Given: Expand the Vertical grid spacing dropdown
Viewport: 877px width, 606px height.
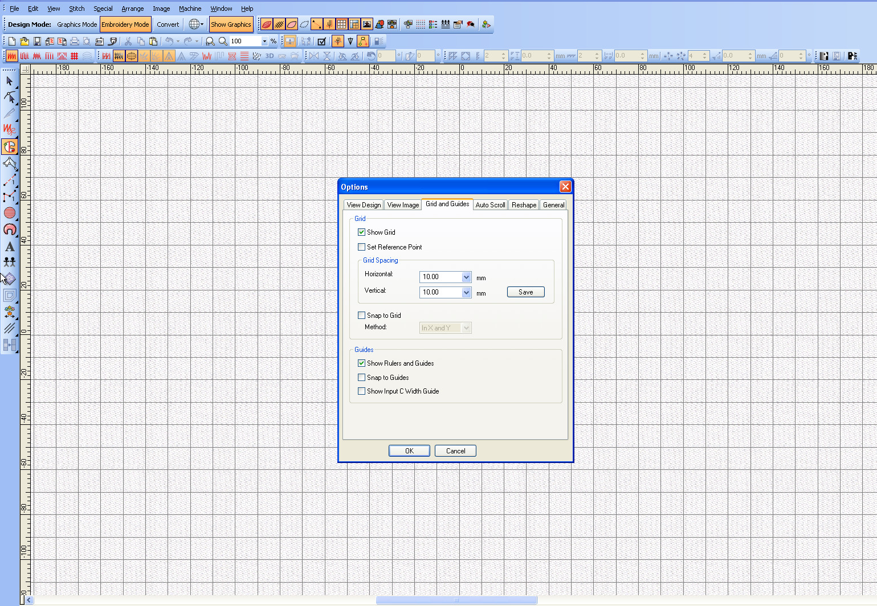Looking at the screenshot, I should point(466,293).
